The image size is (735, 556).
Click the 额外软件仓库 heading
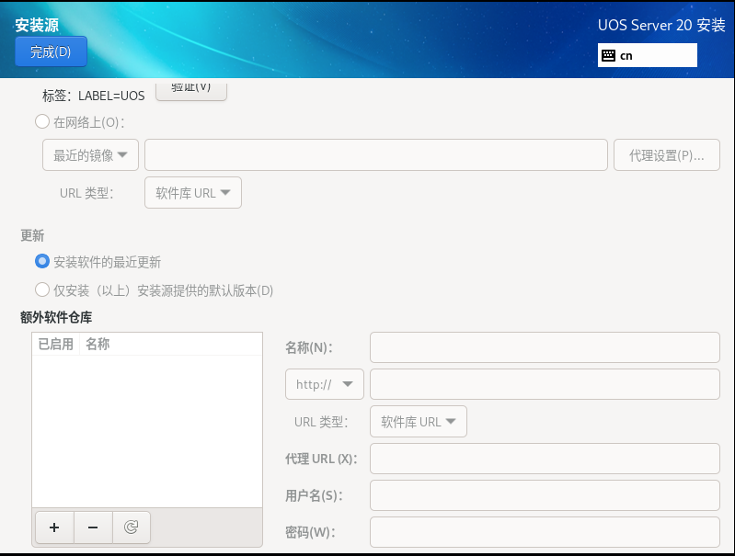(x=56, y=317)
